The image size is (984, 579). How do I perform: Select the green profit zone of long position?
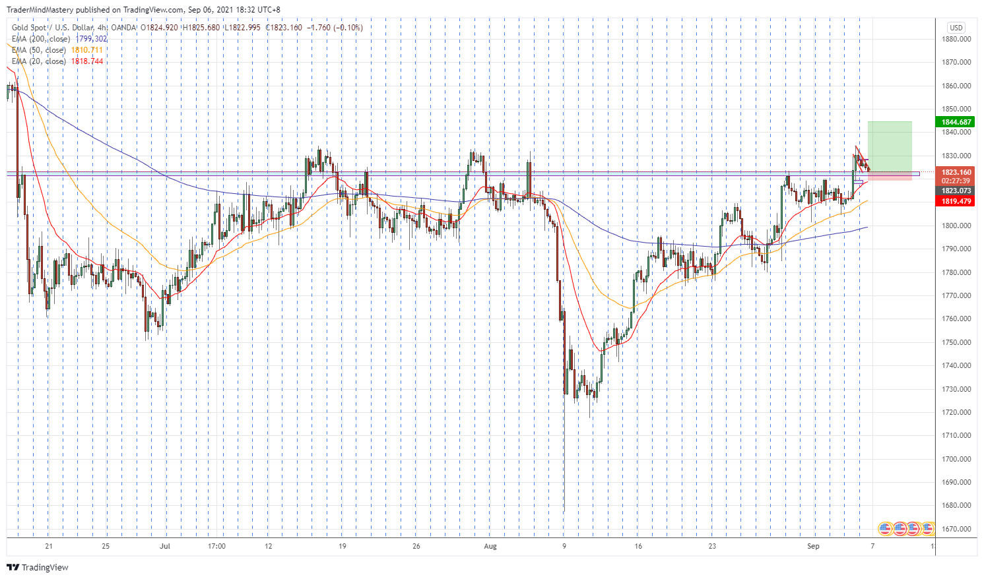890,146
